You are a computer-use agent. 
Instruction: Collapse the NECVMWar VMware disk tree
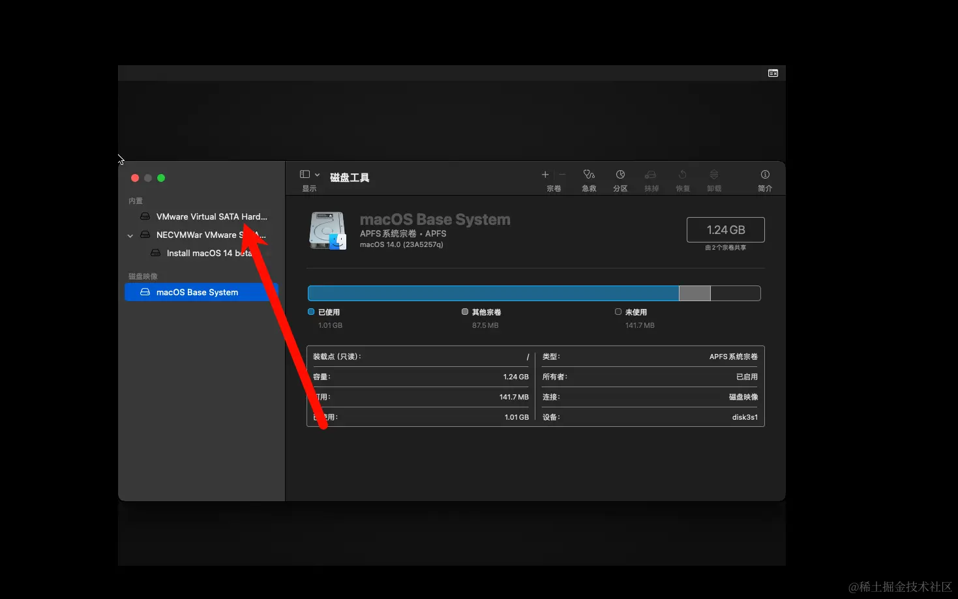130,235
